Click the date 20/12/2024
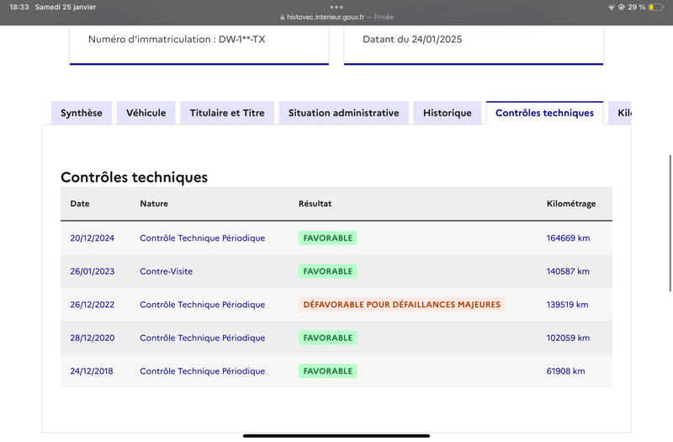This screenshot has height=442, width=673. point(93,238)
